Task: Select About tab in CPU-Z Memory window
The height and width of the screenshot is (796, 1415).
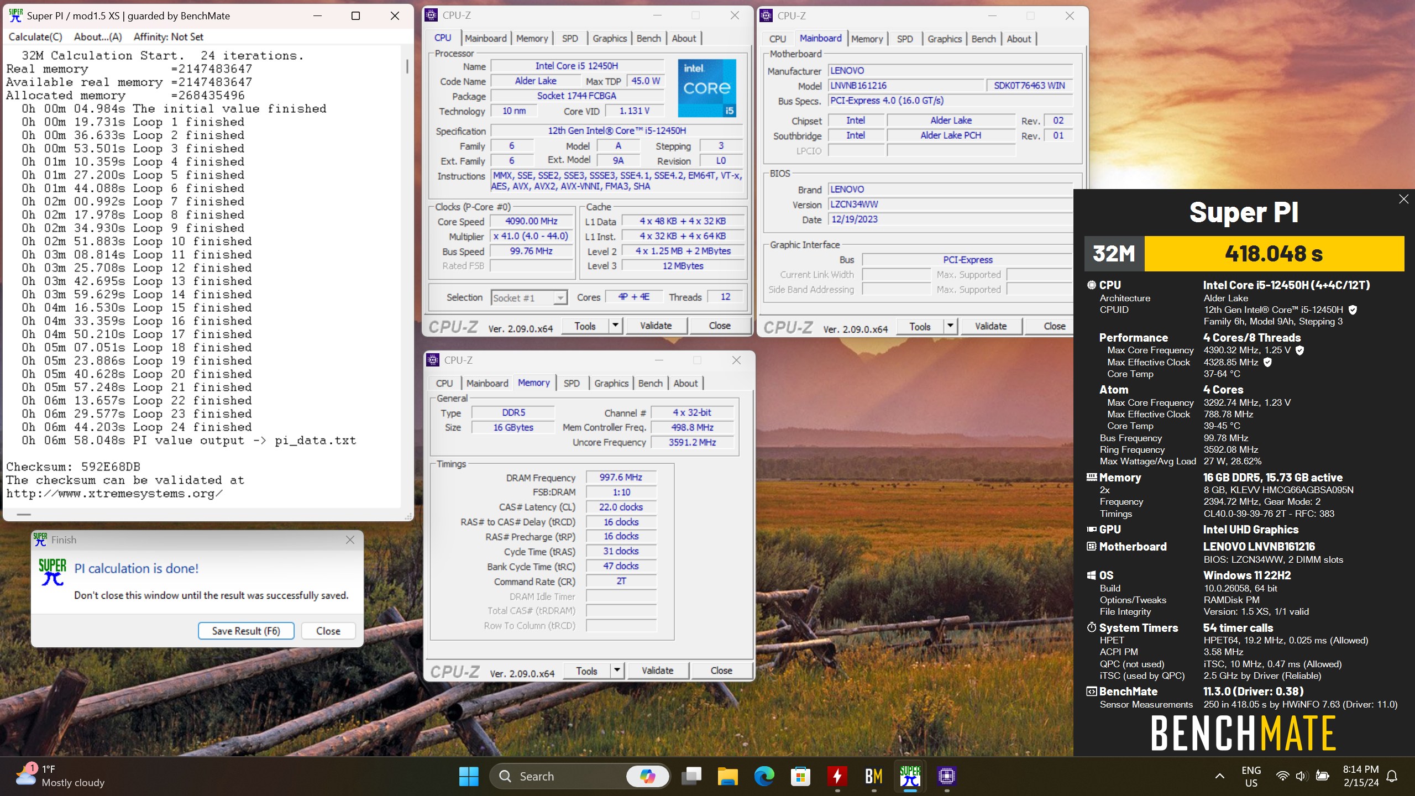Action: pyautogui.click(x=685, y=383)
